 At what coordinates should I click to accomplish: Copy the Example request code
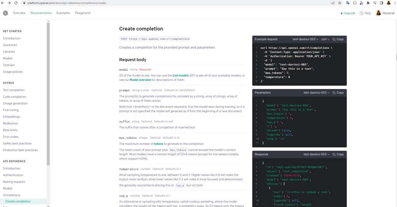[338, 39]
